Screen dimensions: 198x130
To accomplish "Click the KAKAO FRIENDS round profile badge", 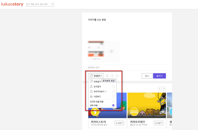I will (134, 112).
